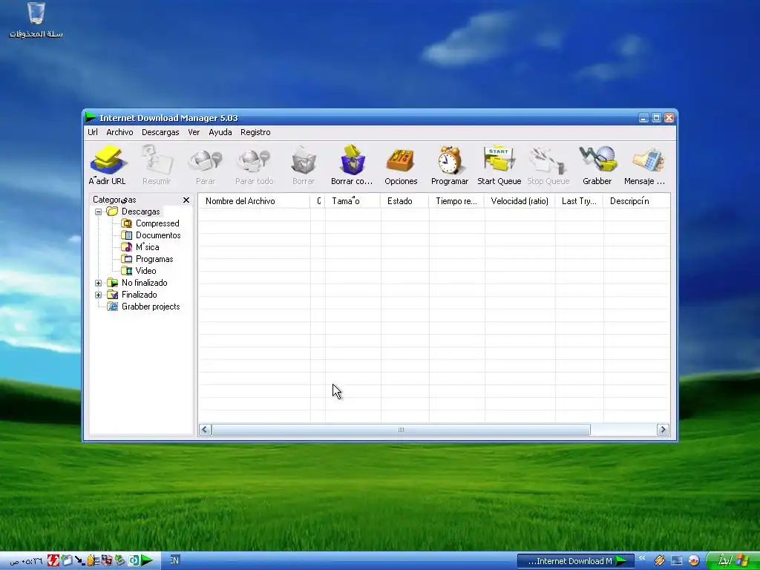Viewport: 760px width, 570px height.
Task: Open the Url menu
Action: point(93,132)
